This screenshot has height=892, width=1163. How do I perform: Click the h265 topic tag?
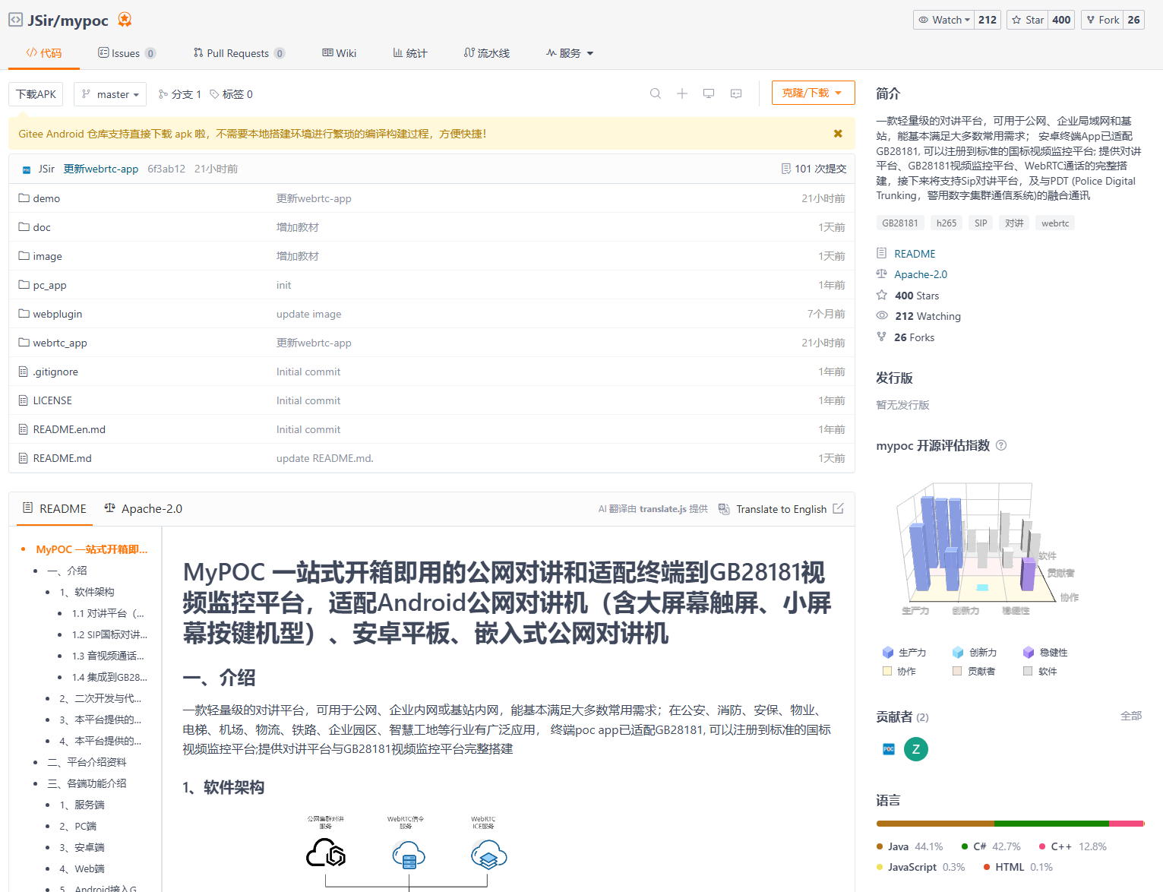coord(947,223)
